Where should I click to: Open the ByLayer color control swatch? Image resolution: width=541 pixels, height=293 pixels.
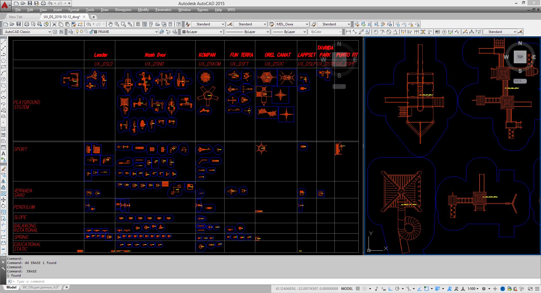(x=184, y=32)
